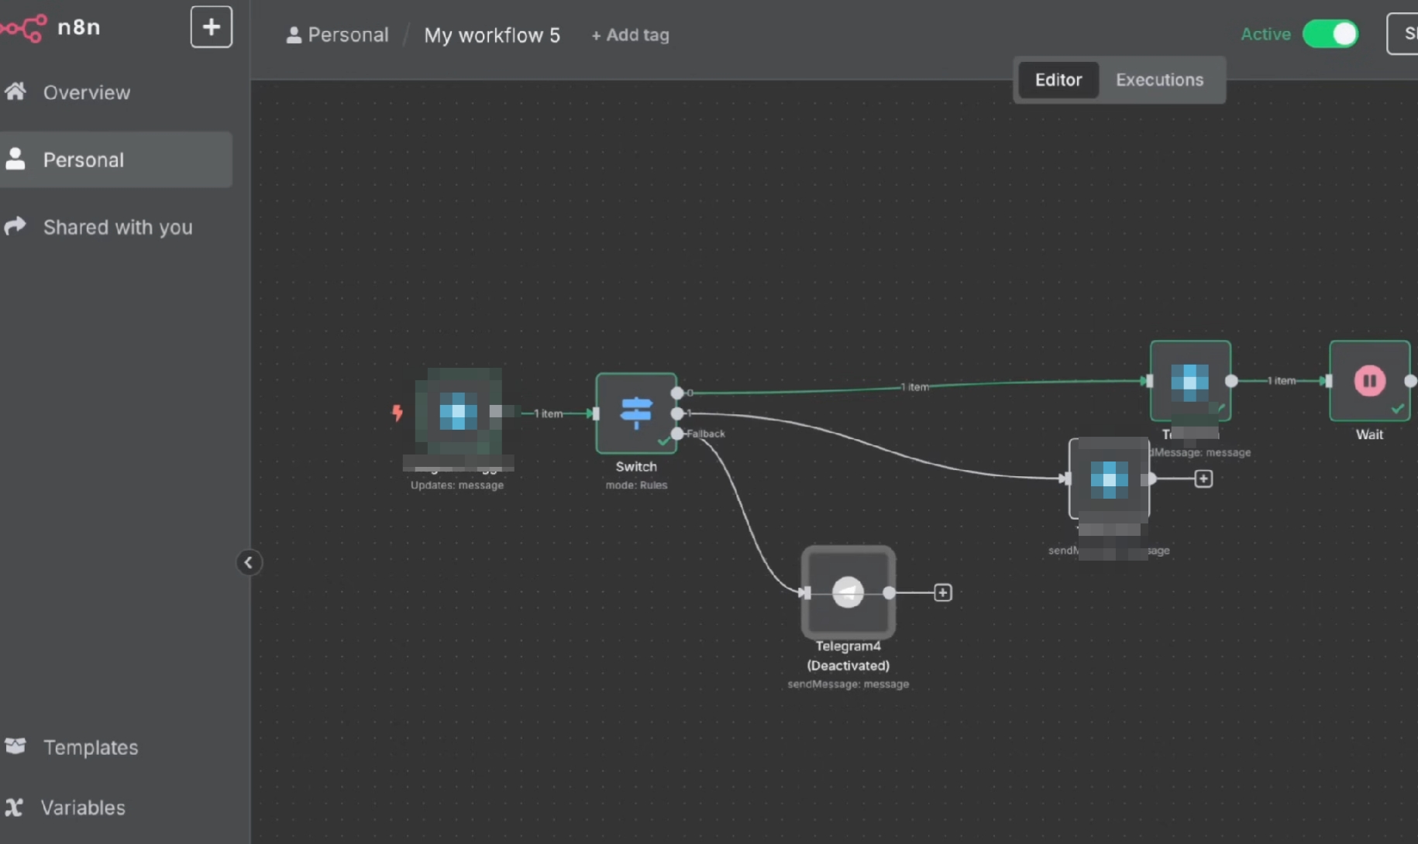Collapse the sidebar with the chevron button
1418x844 pixels.
[249, 562]
